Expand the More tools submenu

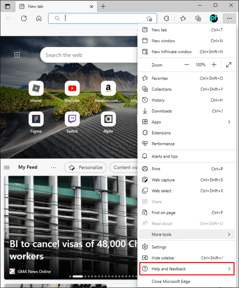point(187,234)
